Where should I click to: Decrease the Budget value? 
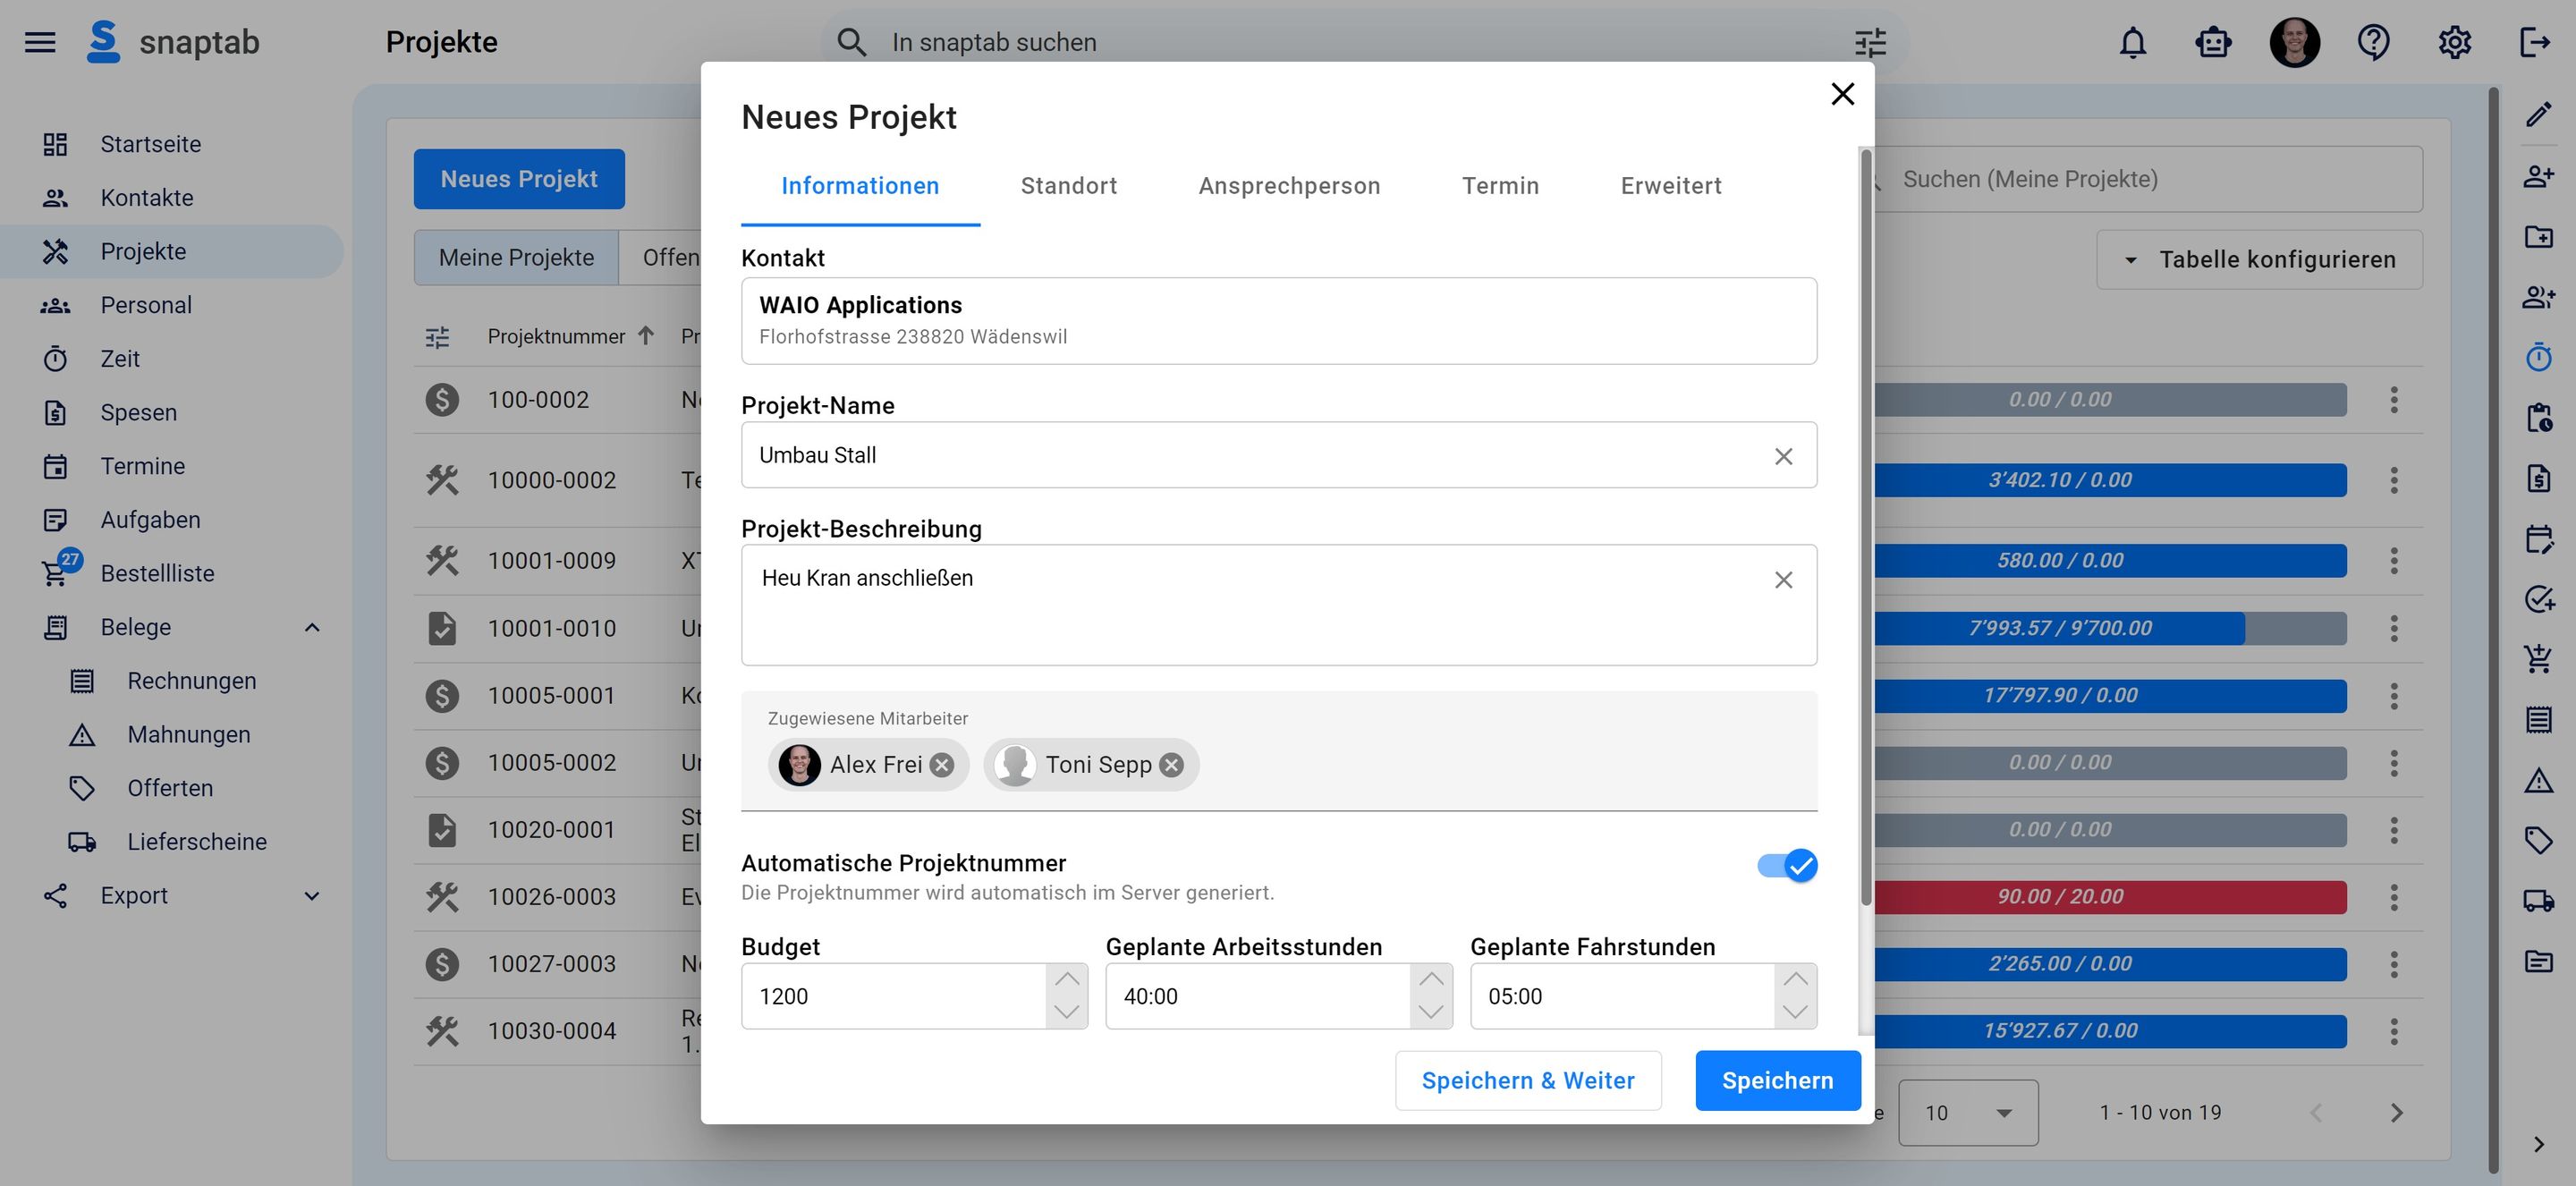1067,1012
